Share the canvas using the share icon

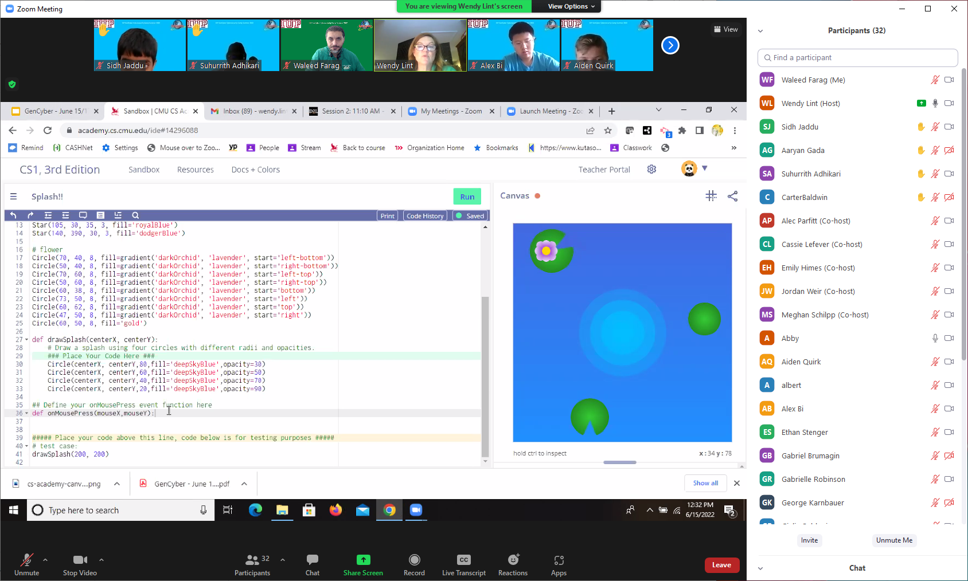point(732,196)
